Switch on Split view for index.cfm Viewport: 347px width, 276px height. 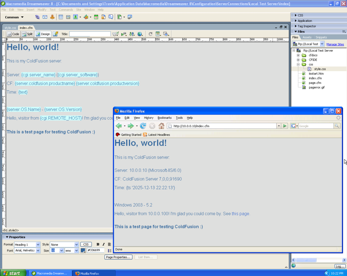pyautogui.click(x=27, y=34)
